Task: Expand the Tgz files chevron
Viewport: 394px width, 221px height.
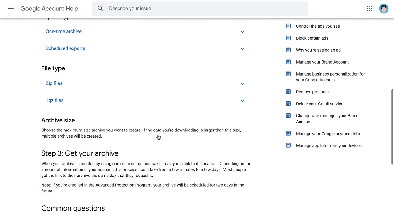Action: click(x=243, y=101)
